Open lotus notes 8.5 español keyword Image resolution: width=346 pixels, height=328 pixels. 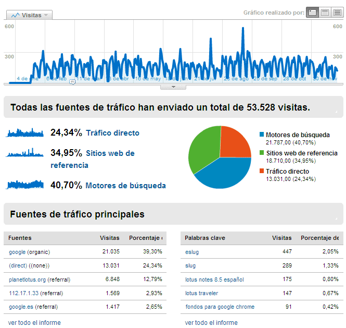pyautogui.click(x=214, y=280)
